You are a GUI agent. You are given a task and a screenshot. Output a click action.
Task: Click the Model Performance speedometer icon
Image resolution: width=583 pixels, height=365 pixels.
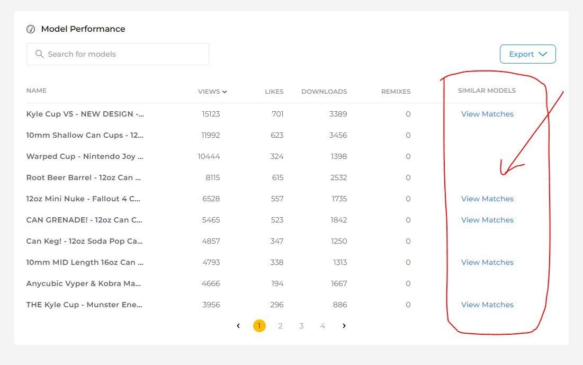tap(31, 29)
